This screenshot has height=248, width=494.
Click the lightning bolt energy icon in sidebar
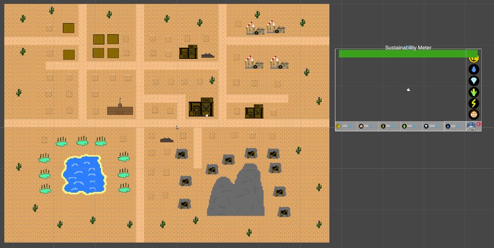coord(474,103)
